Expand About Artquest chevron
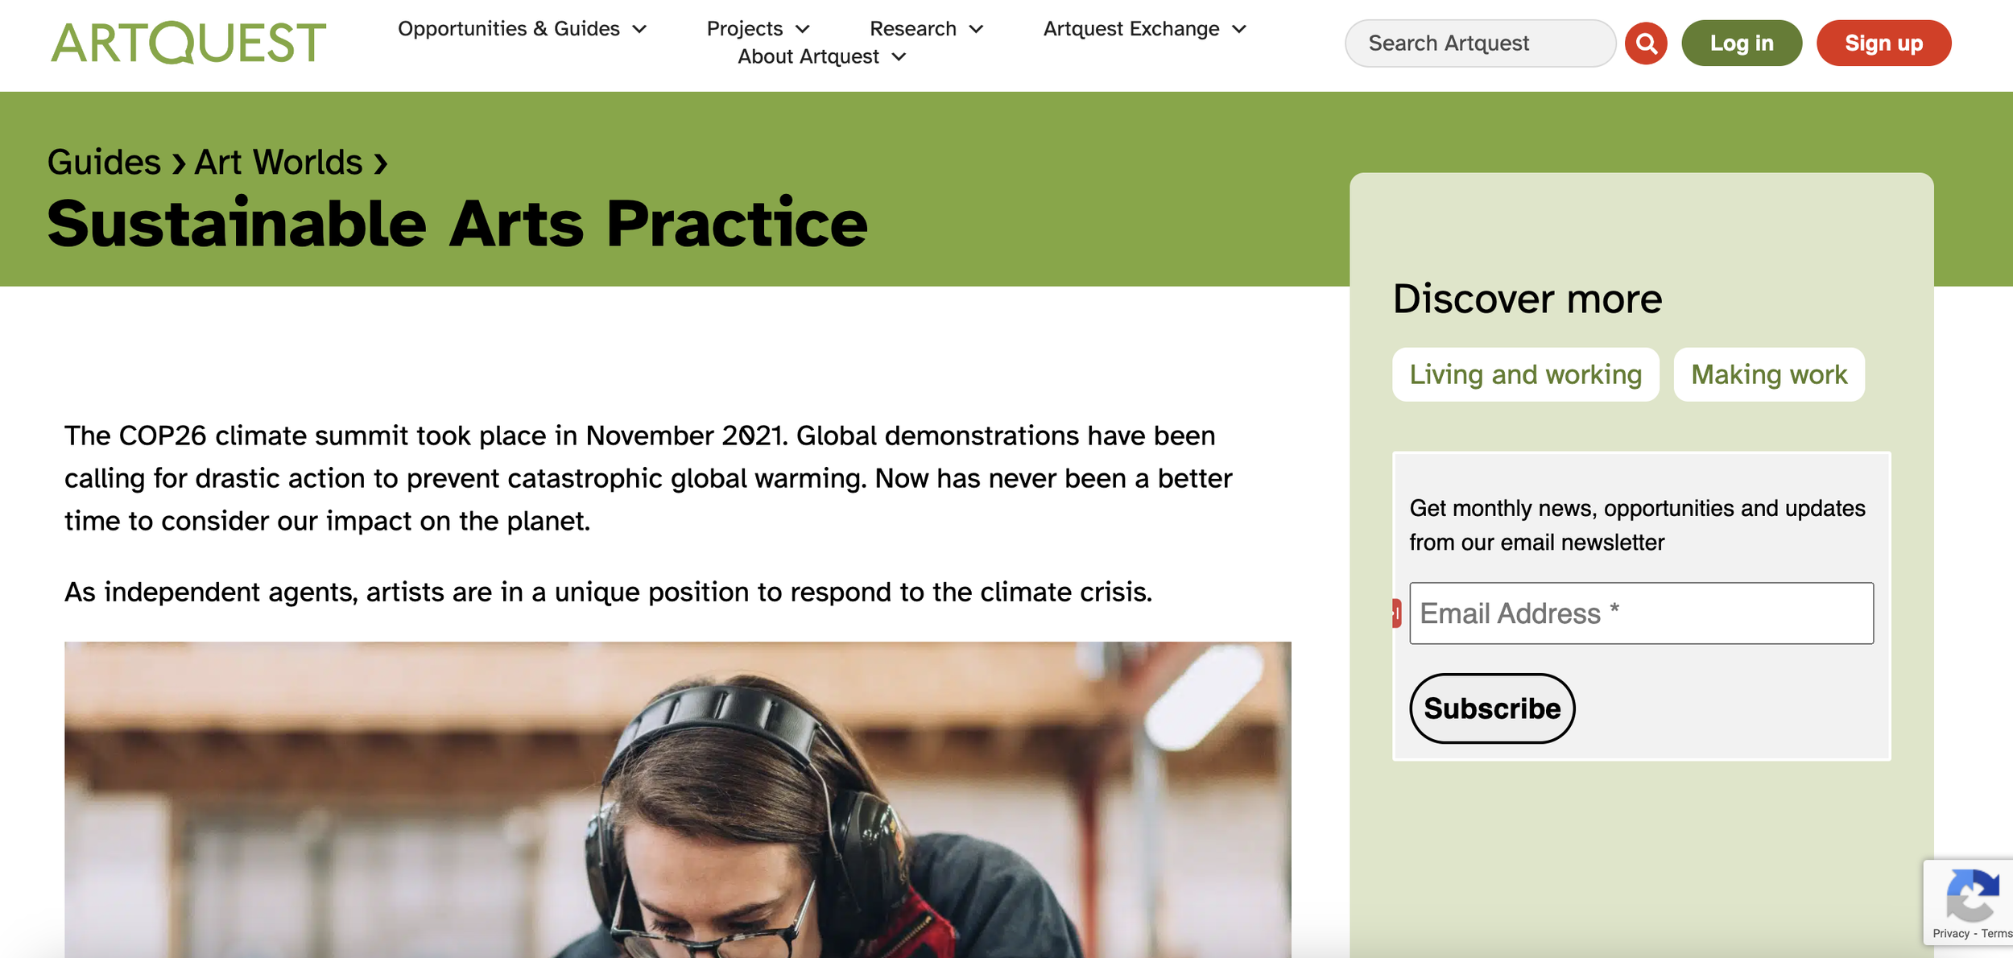2013x958 pixels. pyautogui.click(x=899, y=57)
